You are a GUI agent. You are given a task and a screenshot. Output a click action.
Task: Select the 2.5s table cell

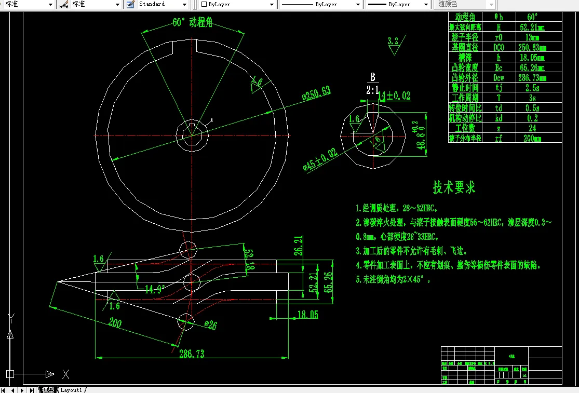click(x=538, y=88)
